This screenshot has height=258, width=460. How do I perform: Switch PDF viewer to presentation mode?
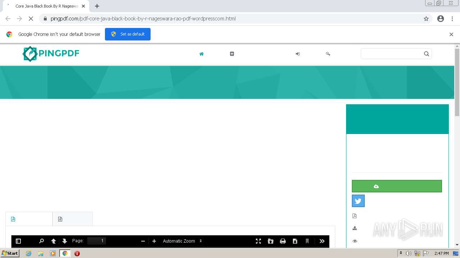(x=258, y=241)
